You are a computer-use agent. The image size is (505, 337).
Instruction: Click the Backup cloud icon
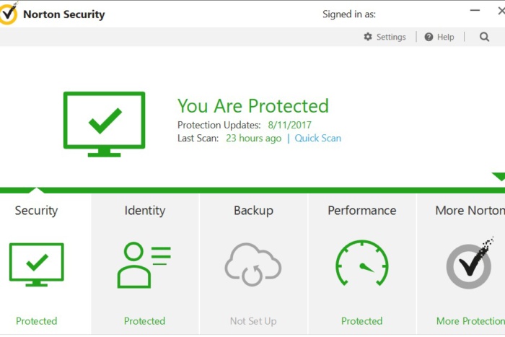[x=253, y=265]
